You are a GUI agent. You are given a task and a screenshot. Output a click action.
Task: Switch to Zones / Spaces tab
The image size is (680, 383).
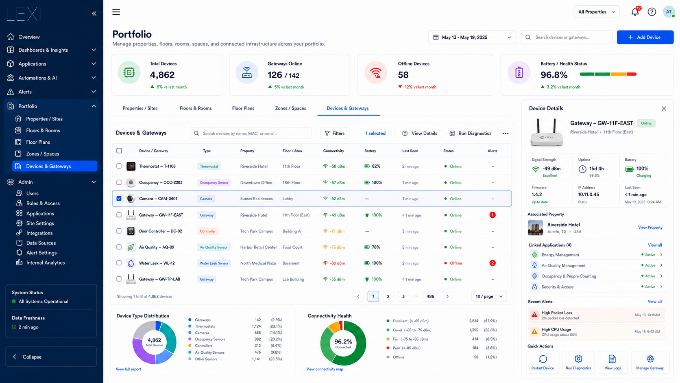coord(290,108)
